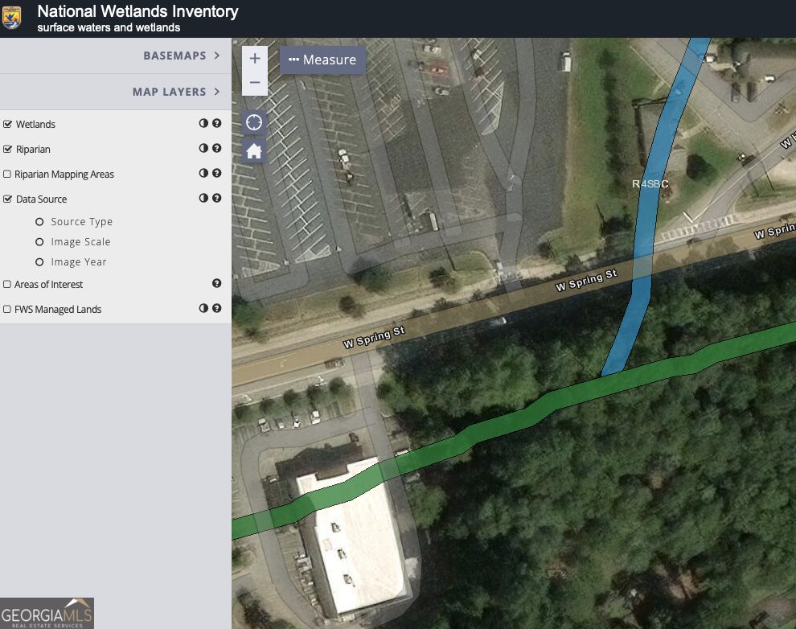Viewport: 796px width, 629px height.
Task: Adjust FWS Managed Lands transparency icon
Action: tap(203, 307)
